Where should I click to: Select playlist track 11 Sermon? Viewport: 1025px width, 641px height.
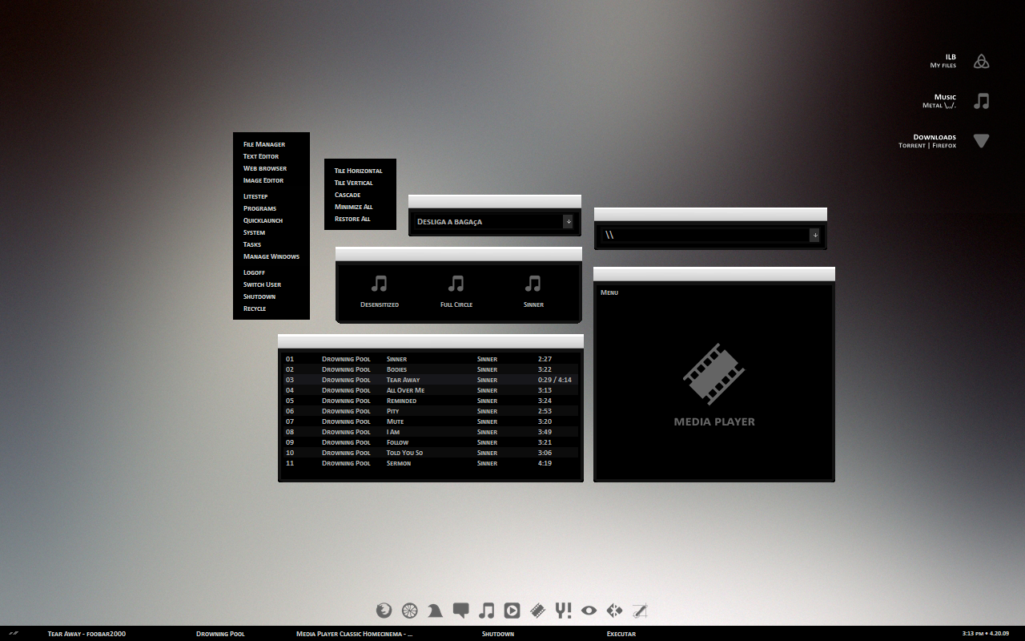tap(430, 463)
